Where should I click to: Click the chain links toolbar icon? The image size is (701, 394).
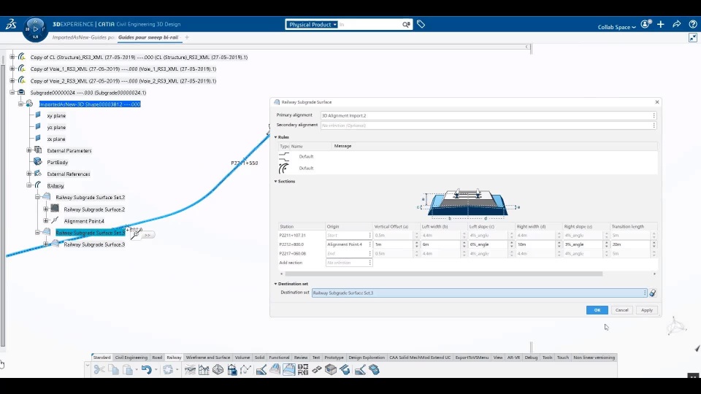tap(316, 369)
